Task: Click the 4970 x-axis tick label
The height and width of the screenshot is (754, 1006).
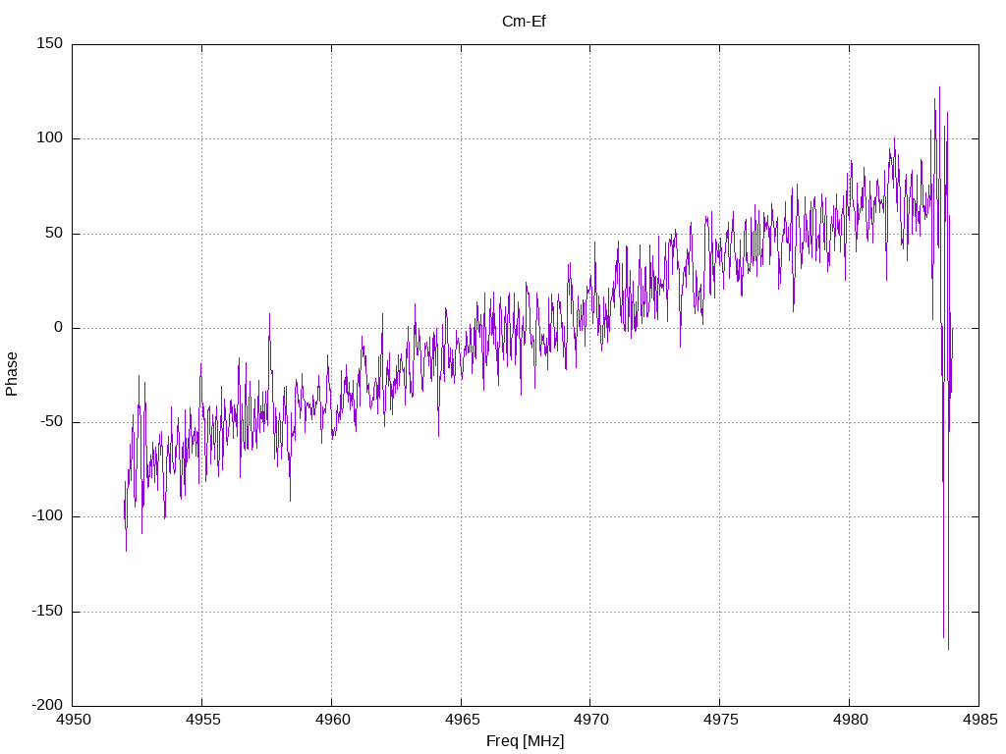Action: pos(590,720)
